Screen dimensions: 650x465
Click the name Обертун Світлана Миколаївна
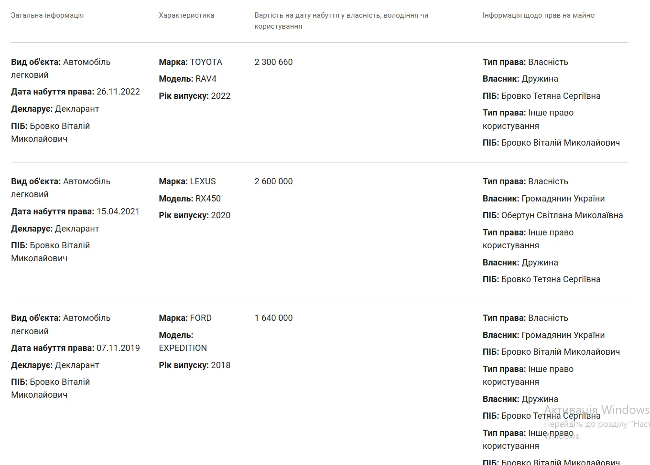point(562,215)
